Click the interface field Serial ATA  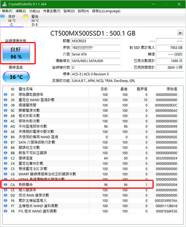tap(96, 54)
